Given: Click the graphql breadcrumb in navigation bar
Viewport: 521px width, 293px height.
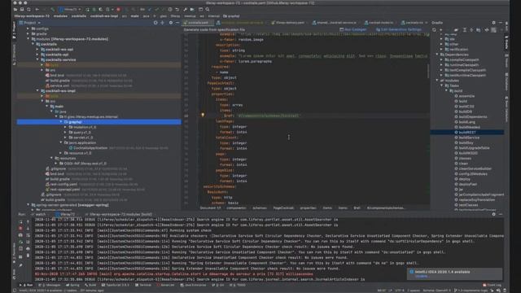Looking at the screenshot, I should [231, 16].
